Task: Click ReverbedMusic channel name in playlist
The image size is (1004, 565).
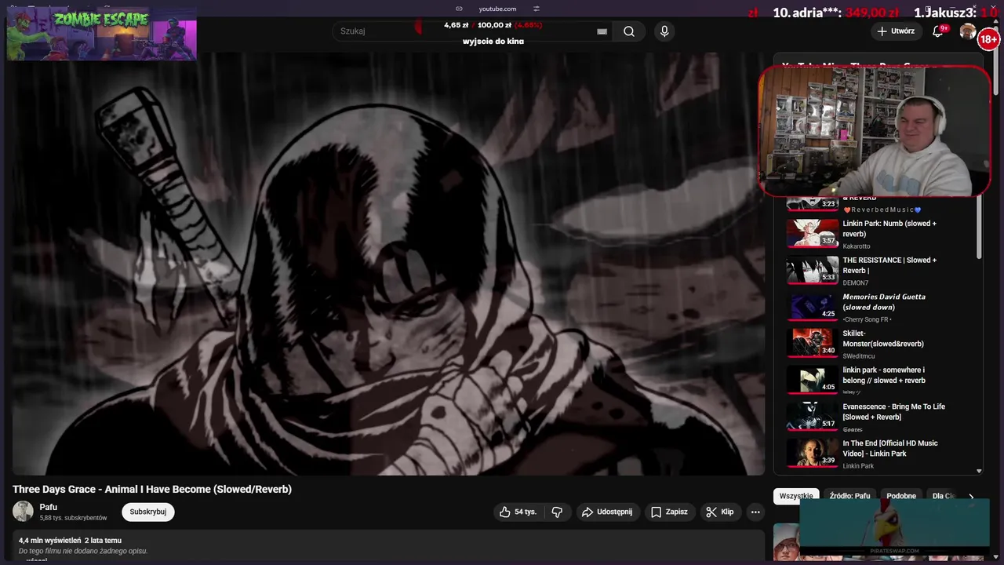Action: click(882, 210)
